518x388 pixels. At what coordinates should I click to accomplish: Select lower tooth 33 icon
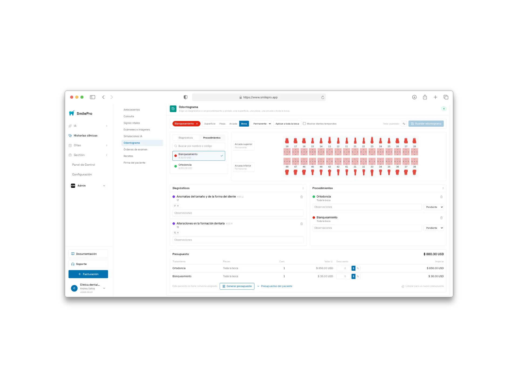tap(372, 173)
